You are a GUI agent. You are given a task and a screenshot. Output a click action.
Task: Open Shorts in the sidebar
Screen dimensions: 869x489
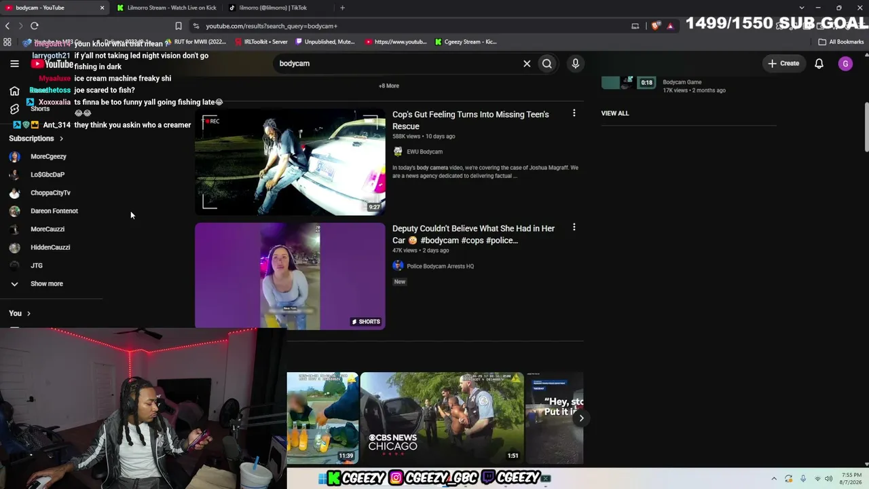[14, 109]
